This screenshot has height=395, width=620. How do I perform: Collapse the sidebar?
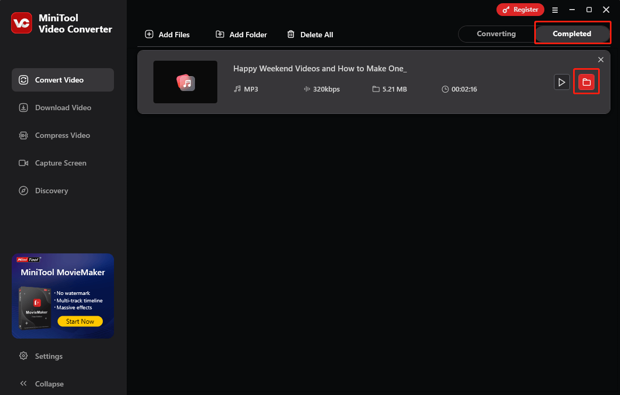41,383
